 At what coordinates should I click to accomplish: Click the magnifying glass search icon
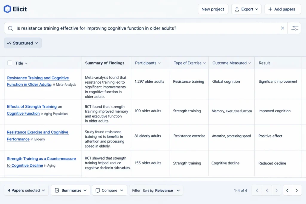pos(10,28)
